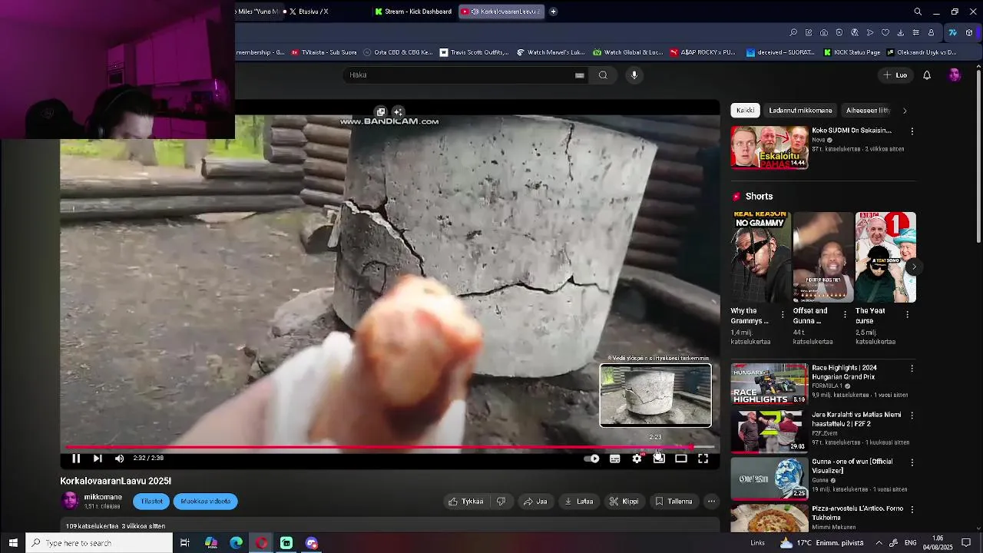Switch to miniplayer mode
The width and height of the screenshot is (983, 553).
tap(659, 459)
